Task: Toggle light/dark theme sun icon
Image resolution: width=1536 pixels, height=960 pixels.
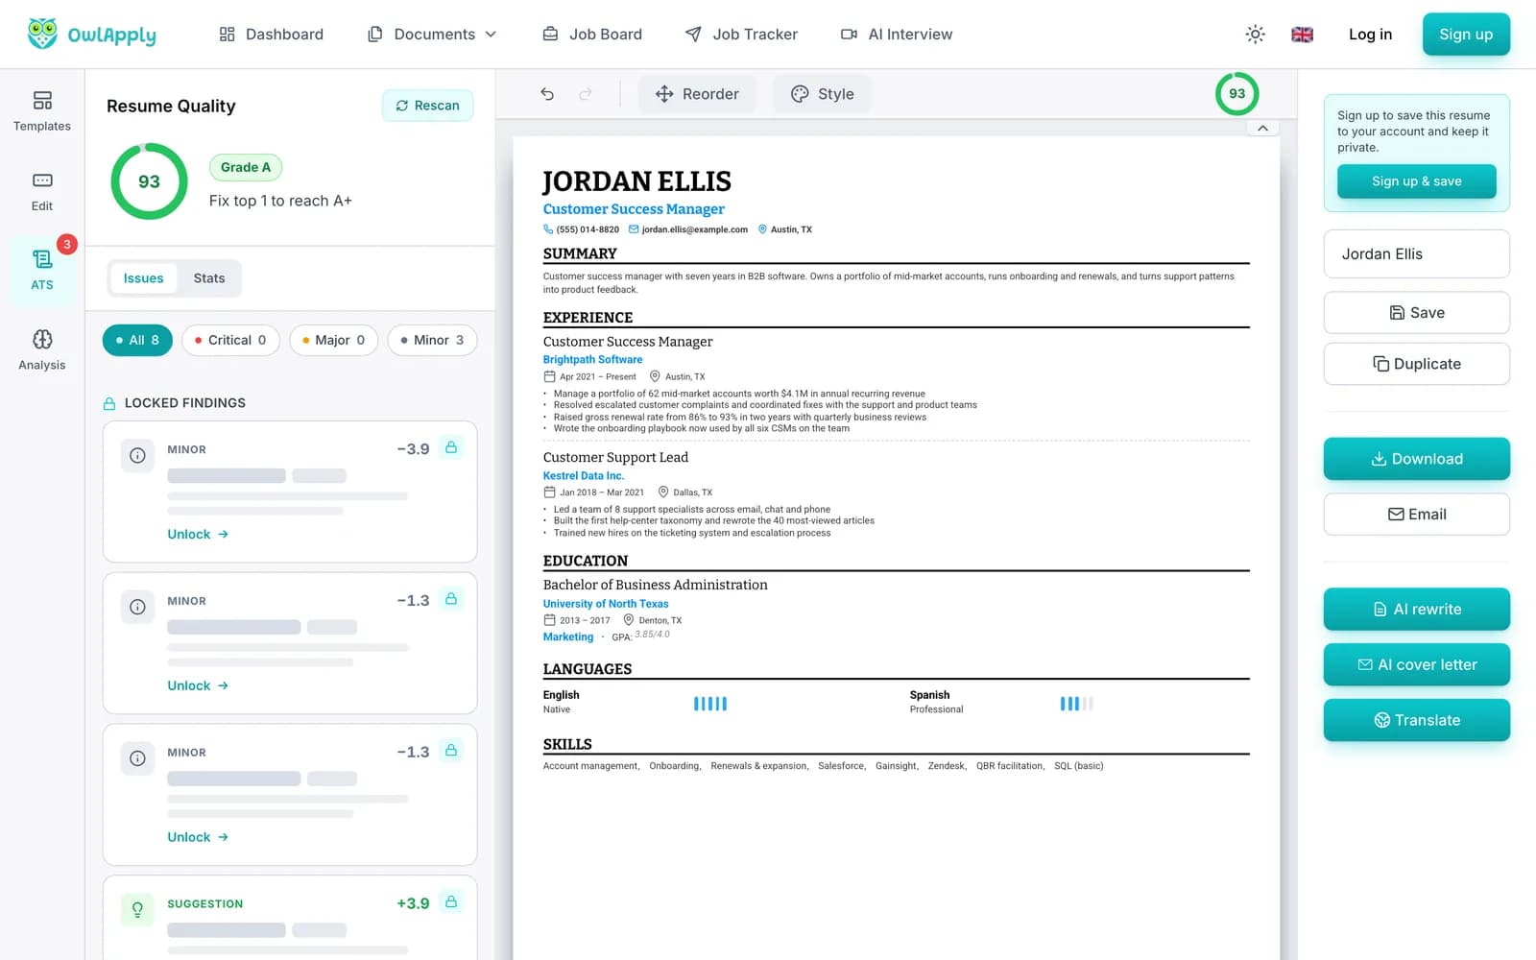Action: coord(1255,35)
